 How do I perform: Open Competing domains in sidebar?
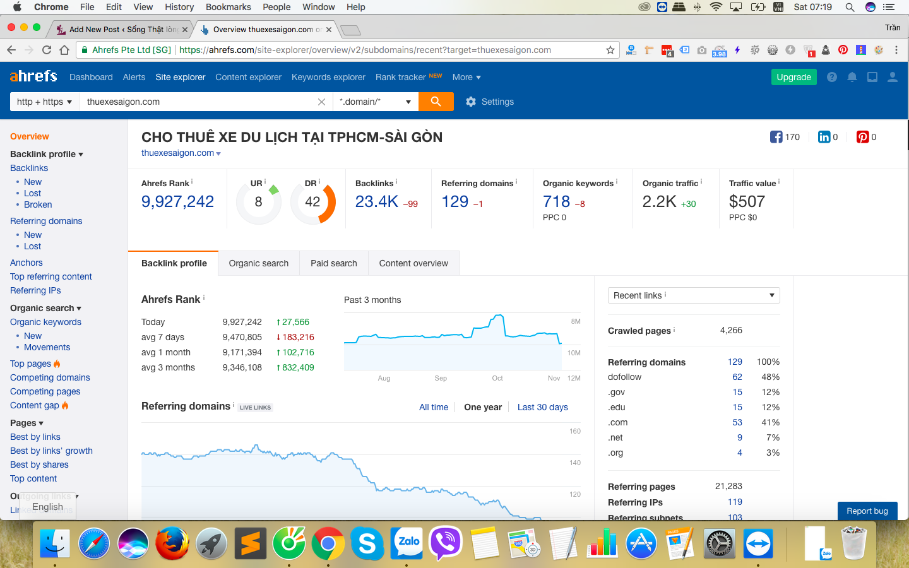[50, 377]
